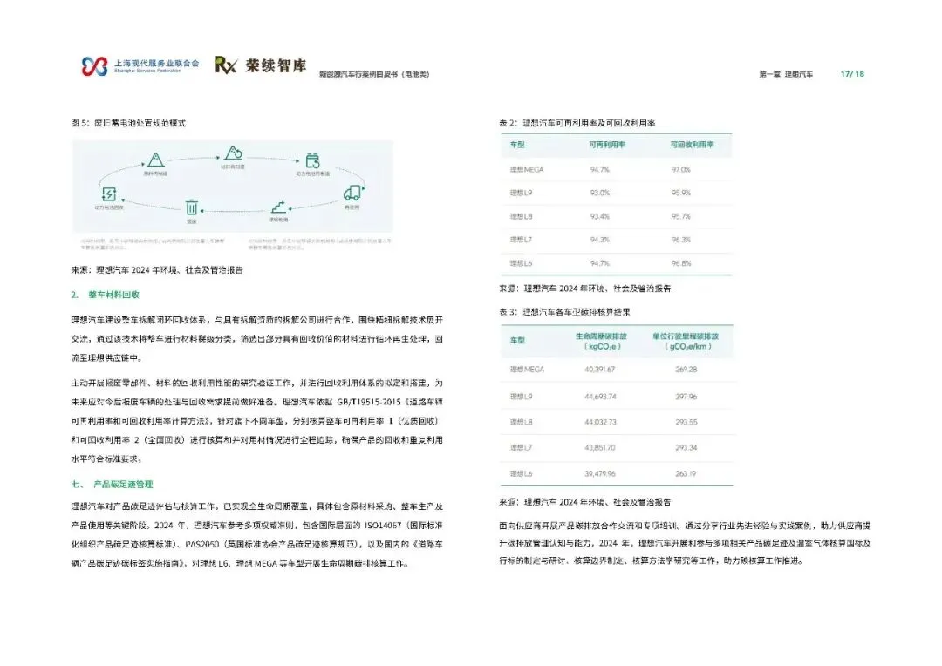Click the 94.7% value in the 理想L6 row
Viewport: 942px width, 666px height.
click(x=599, y=263)
